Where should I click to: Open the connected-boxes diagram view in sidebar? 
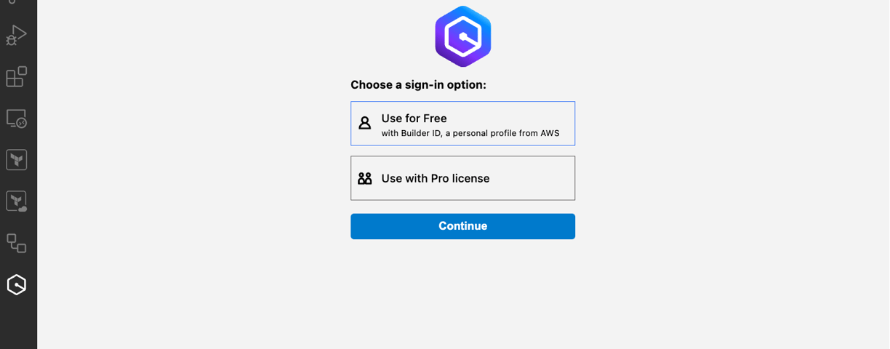coord(16,243)
